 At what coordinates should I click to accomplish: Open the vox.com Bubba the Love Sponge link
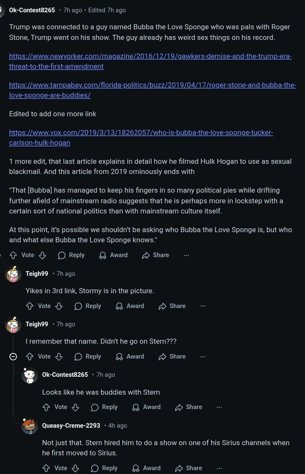pyautogui.click(x=141, y=137)
